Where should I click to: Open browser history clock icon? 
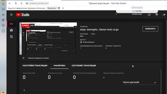pos(3,9)
